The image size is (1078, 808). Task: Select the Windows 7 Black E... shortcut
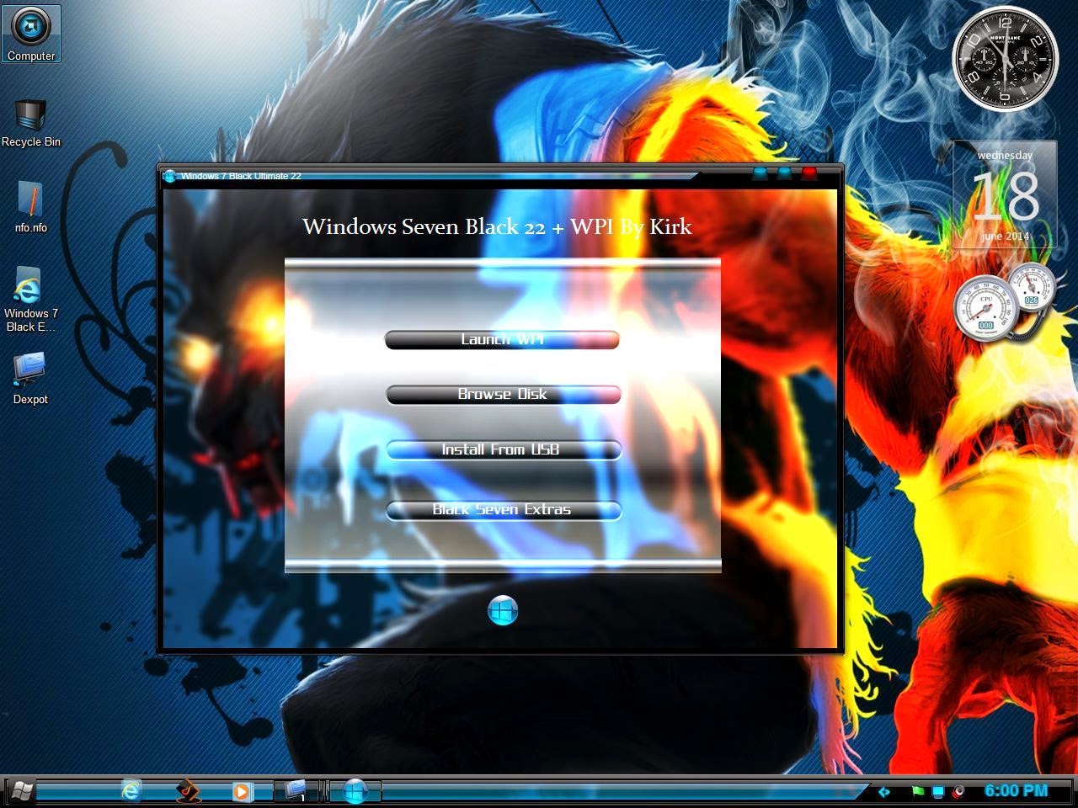point(30,300)
